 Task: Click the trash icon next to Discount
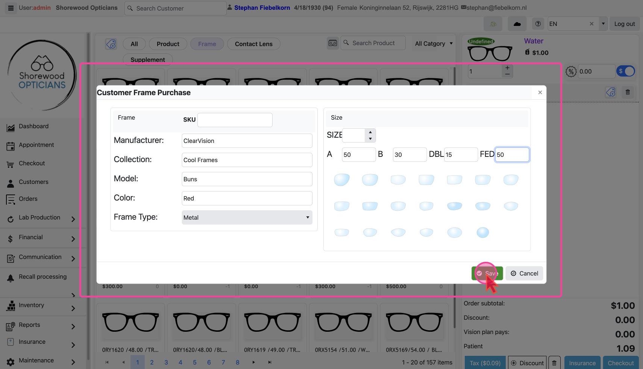(554, 363)
